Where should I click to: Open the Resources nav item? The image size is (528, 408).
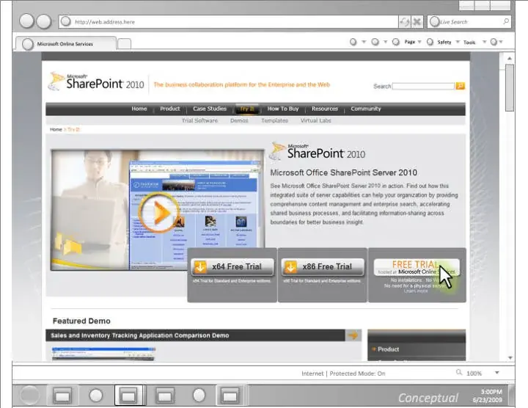click(x=325, y=109)
